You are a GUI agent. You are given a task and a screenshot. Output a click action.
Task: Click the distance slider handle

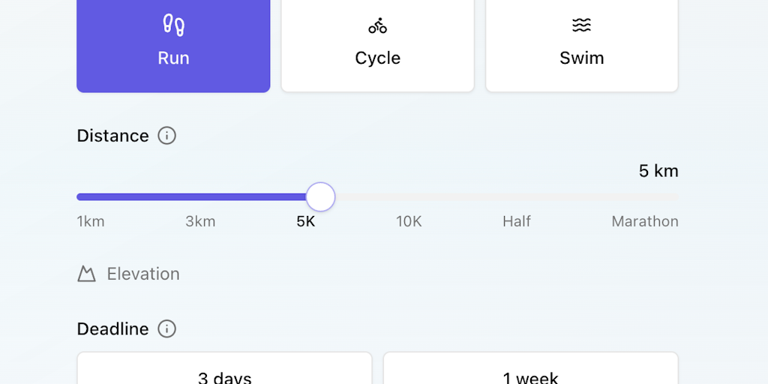point(320,197)
